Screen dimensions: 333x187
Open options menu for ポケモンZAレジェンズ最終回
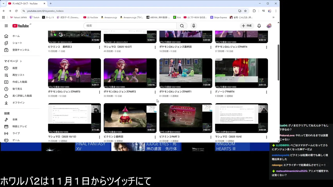click(211, 47)
